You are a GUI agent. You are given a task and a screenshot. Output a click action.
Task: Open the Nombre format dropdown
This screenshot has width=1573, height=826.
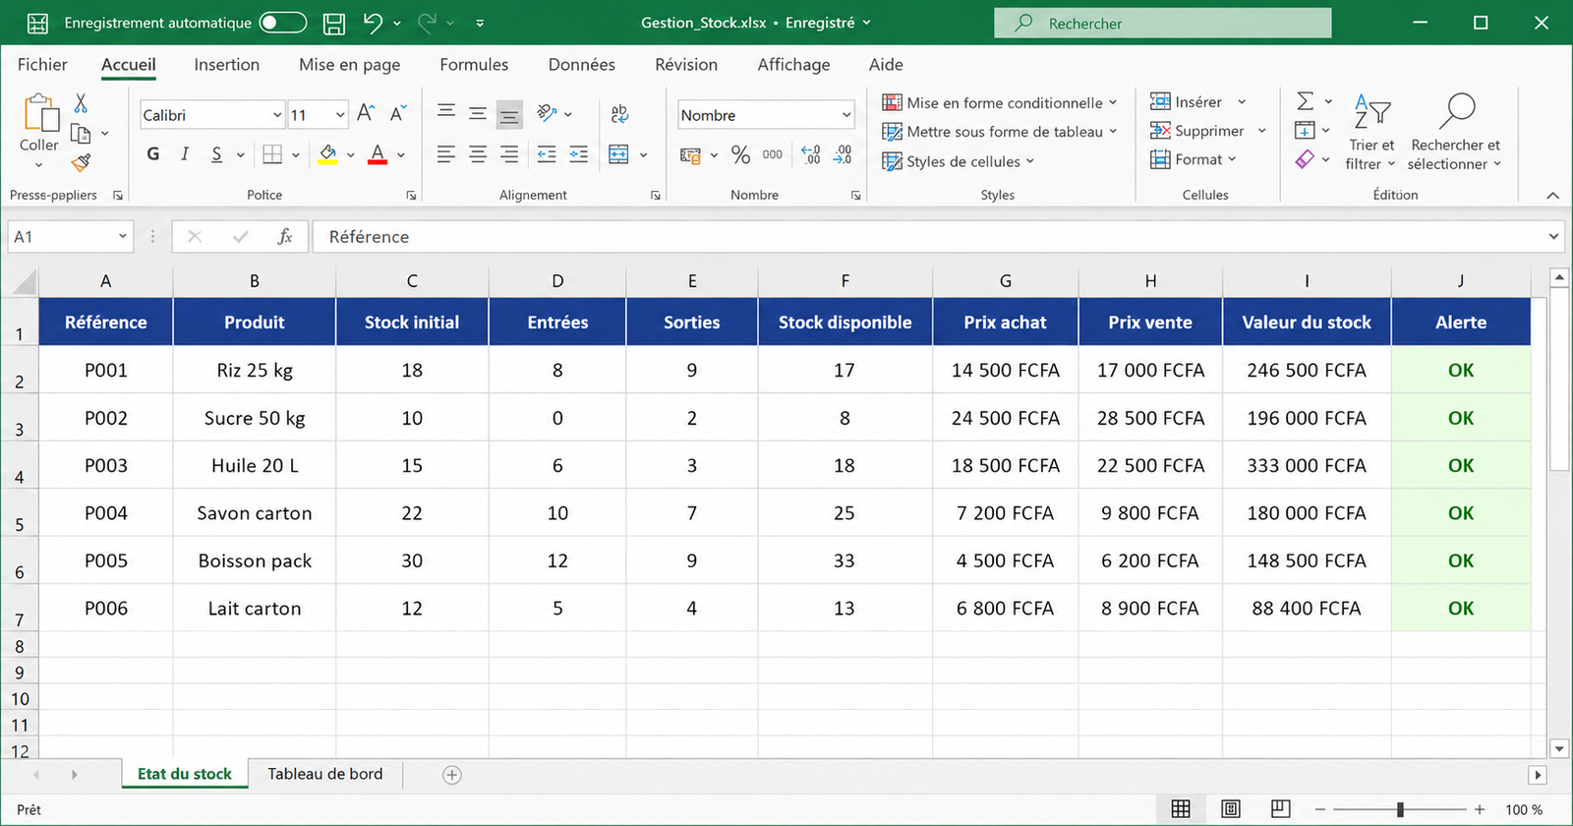point(845,115)
